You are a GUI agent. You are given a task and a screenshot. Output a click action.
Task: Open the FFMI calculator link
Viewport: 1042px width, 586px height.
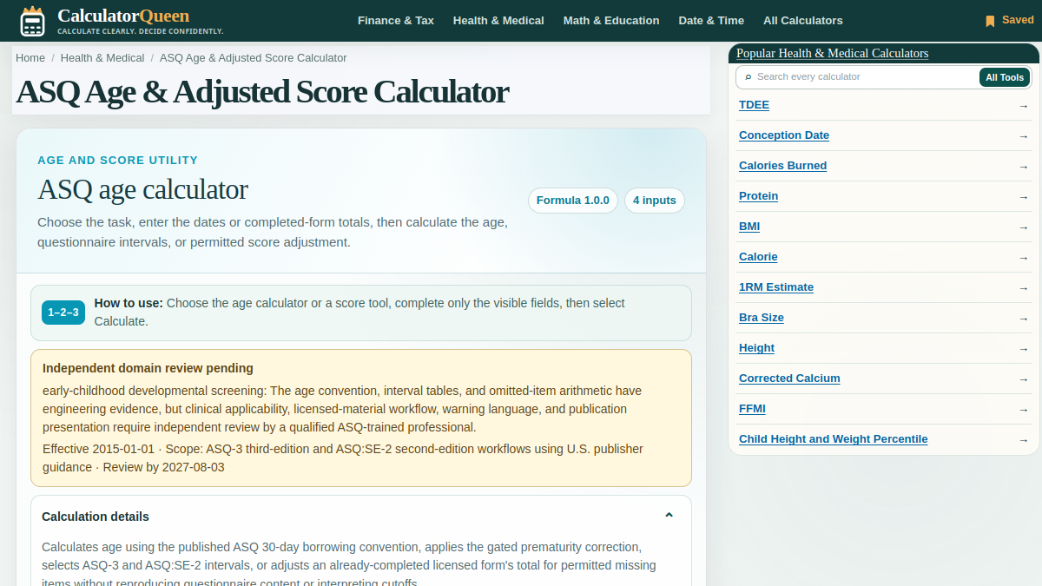click(x=752, y=409)
